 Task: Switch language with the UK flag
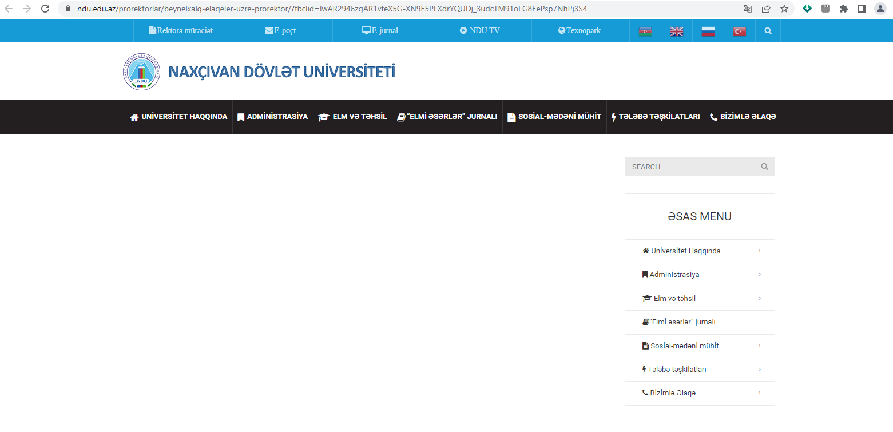click(x=677, y=31)
